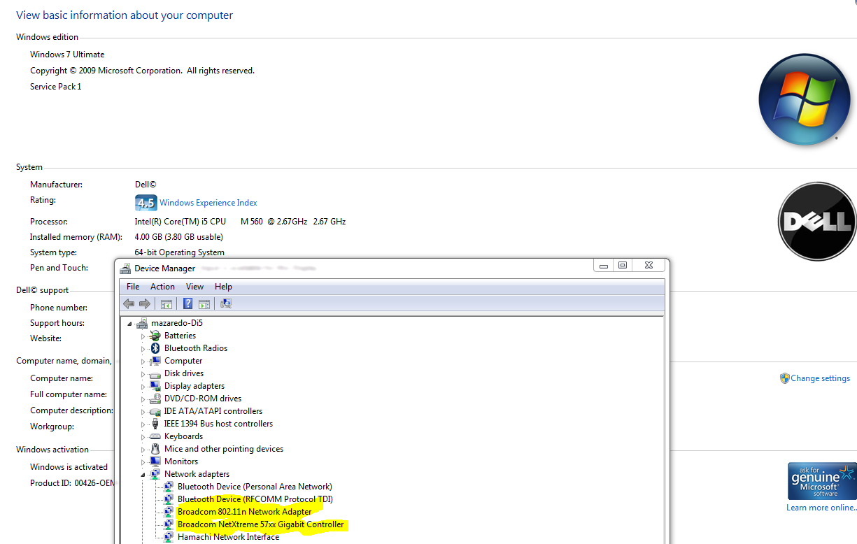Click the Keyboards category icon
Viewport: 857px width, 544px height.
tap(155, 436)
